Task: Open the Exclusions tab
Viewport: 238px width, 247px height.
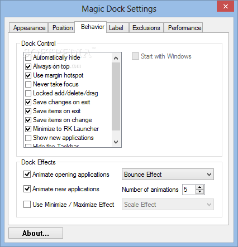Action: pyautogui.click(x=146, y=28)
